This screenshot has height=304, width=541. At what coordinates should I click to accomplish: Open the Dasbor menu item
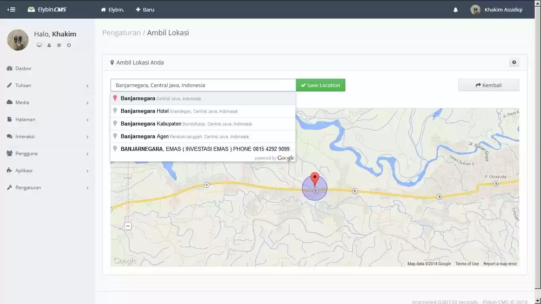[x=23, y=68]
